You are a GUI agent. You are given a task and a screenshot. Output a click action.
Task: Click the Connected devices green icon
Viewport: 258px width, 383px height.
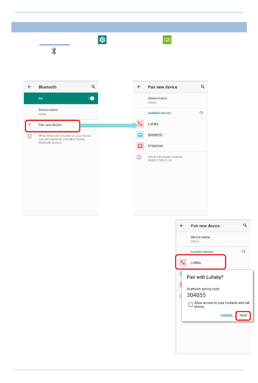167,40
